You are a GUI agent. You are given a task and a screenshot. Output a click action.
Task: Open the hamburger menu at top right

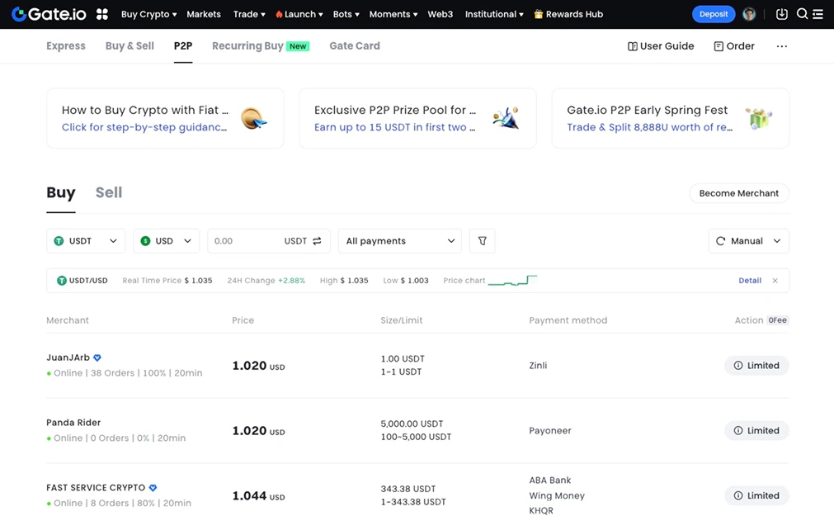pyautogui.click(x=819, y=14)
